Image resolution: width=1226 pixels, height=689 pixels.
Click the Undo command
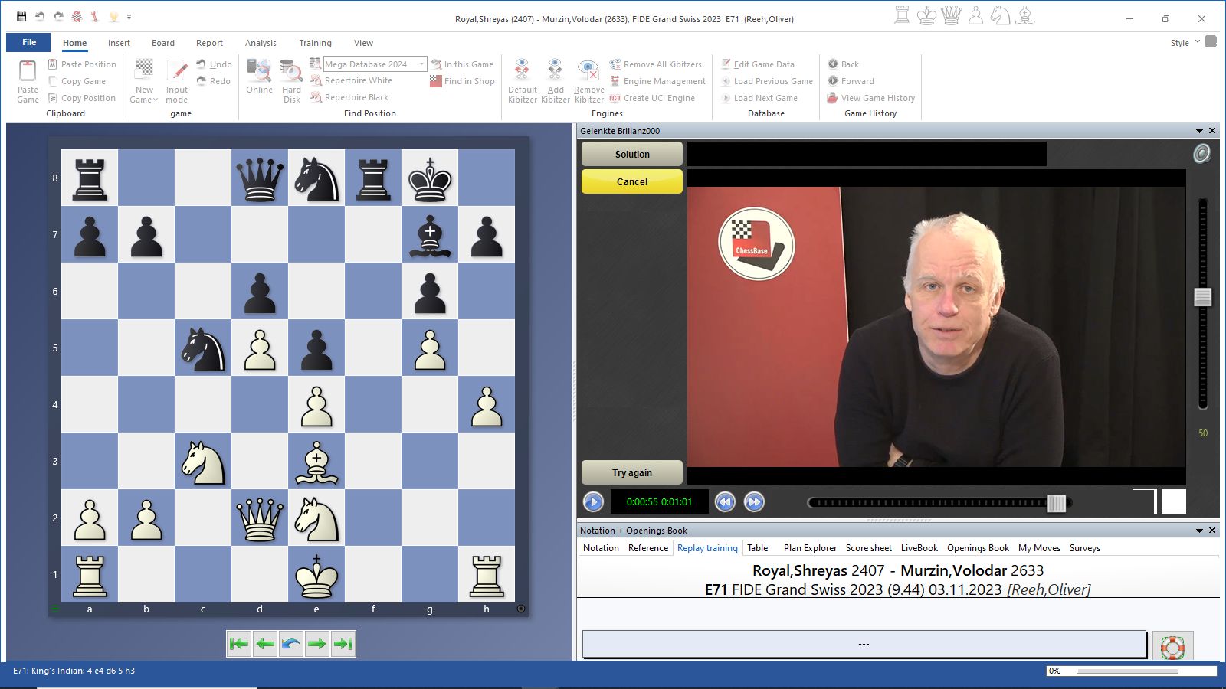(x=214, y=64)
